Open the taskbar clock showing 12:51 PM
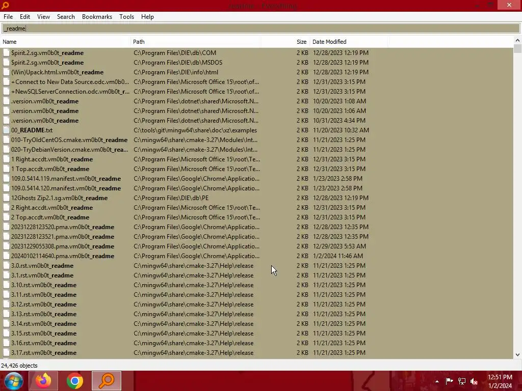The width and height of the screenshot is (522, 391). (x=500, y=381)
